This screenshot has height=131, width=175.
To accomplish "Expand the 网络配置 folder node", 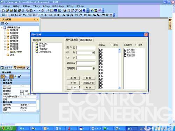I will (5, 46).
